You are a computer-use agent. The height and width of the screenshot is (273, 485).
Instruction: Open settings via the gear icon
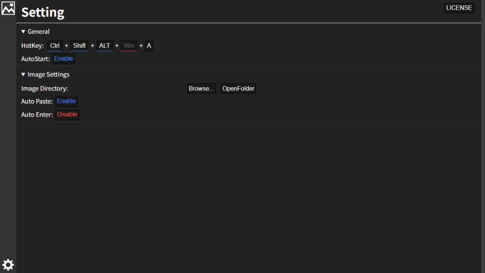click(x=8, y=264)
